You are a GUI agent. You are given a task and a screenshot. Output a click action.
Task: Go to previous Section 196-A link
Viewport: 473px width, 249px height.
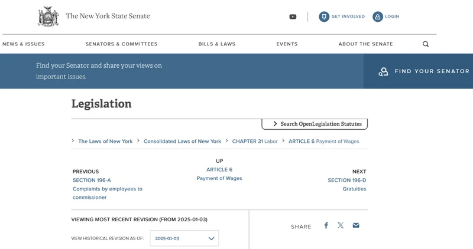coord(92,180)
